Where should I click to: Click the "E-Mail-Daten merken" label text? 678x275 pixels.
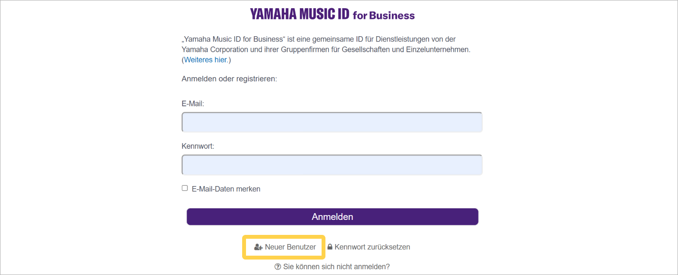tap(226, 189)
